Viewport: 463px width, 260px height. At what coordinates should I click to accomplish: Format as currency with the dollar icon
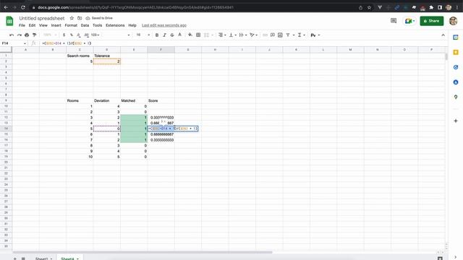tap(64, 35)
